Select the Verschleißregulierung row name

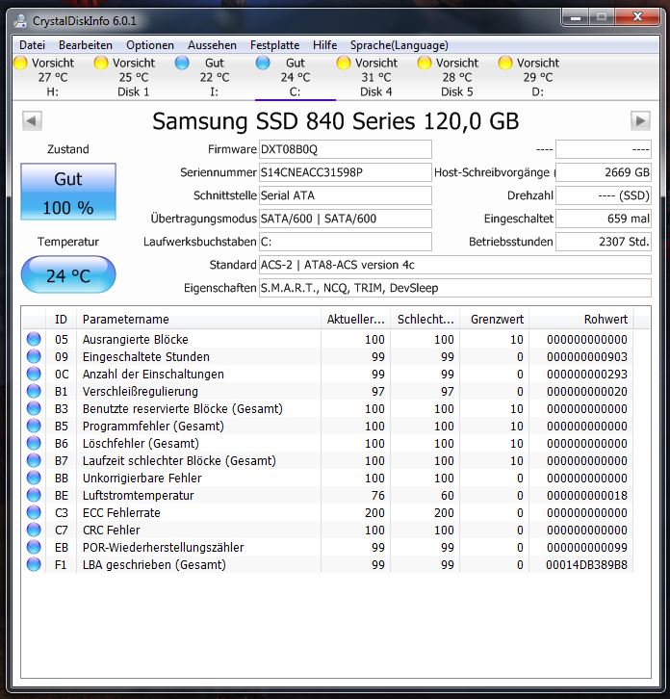(x=141, y=392)
